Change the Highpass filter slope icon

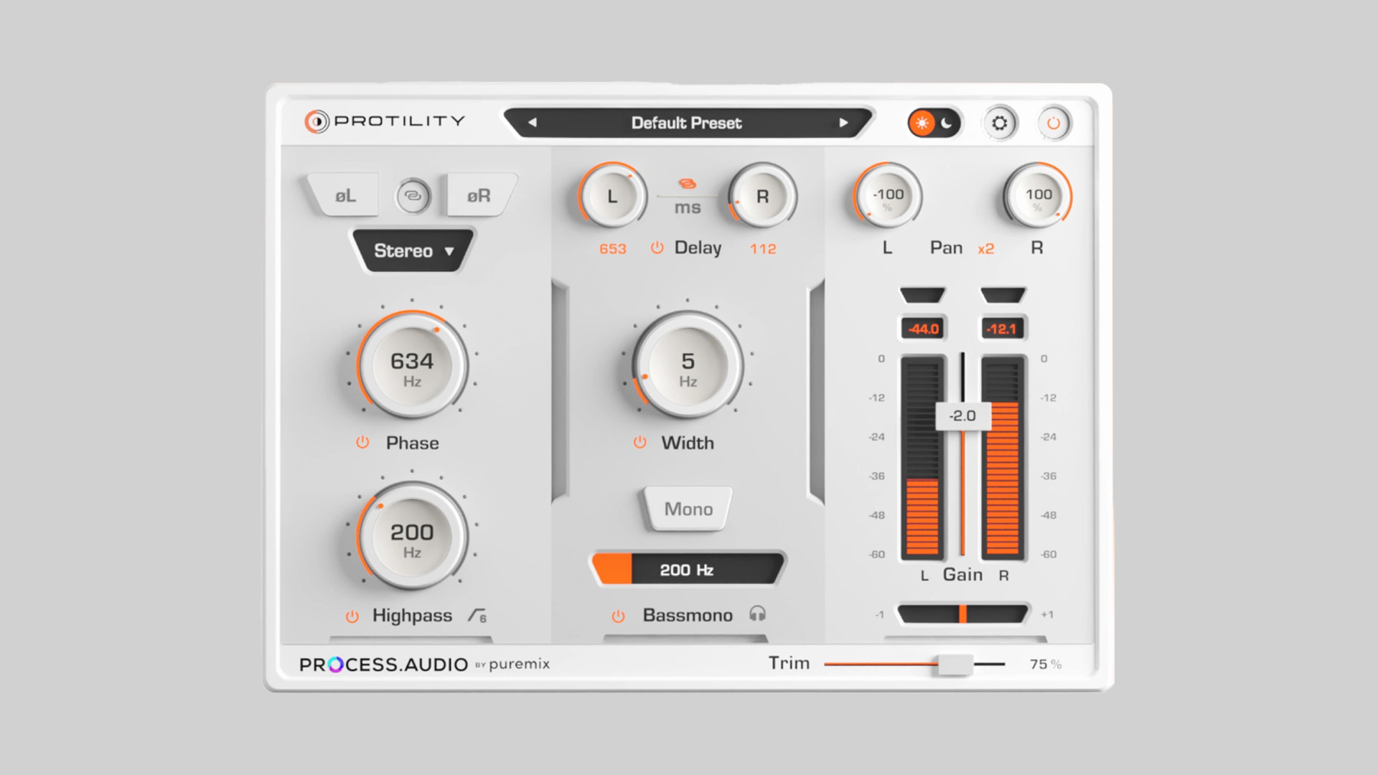pyautogui.click(x=477, y=616)
